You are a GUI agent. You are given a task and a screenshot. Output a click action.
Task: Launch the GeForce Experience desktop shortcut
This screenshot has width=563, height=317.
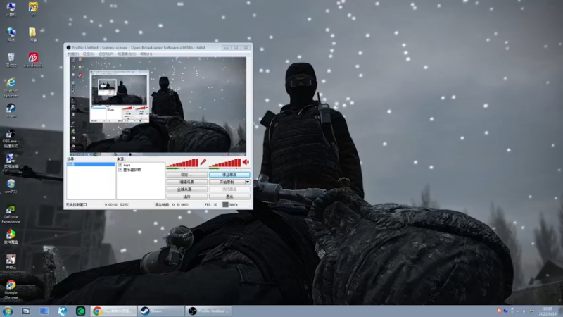click(11, 214)
